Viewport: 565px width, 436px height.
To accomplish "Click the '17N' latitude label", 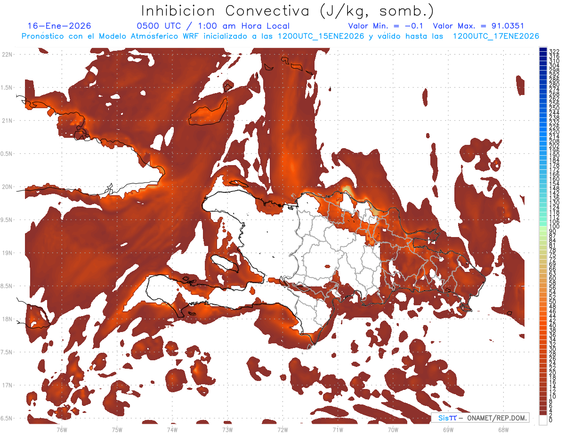I will [x=7, y=385].
